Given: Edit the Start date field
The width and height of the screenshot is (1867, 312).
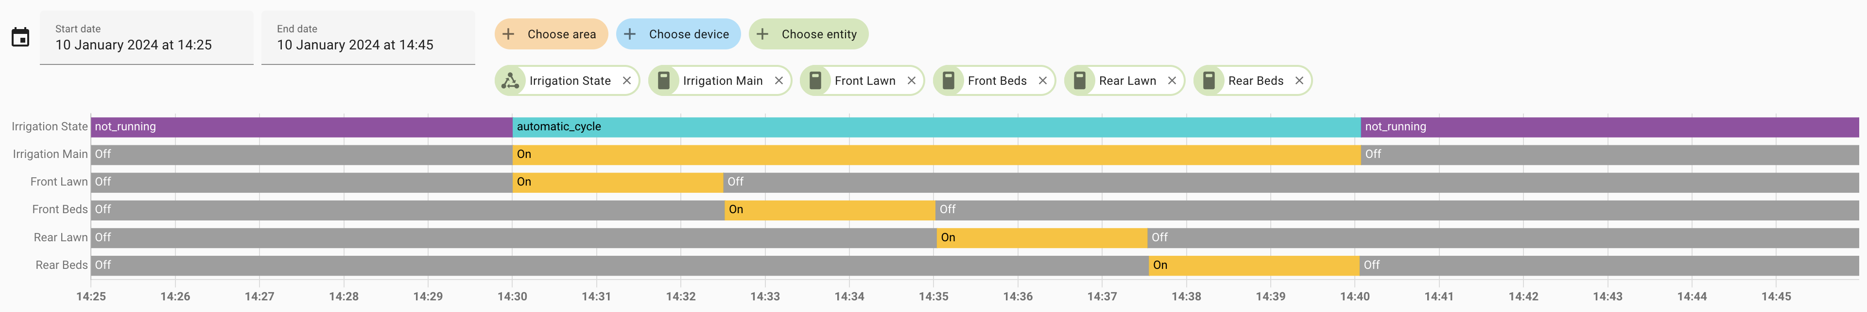Looking at the screenshot, I should [146, 38].
